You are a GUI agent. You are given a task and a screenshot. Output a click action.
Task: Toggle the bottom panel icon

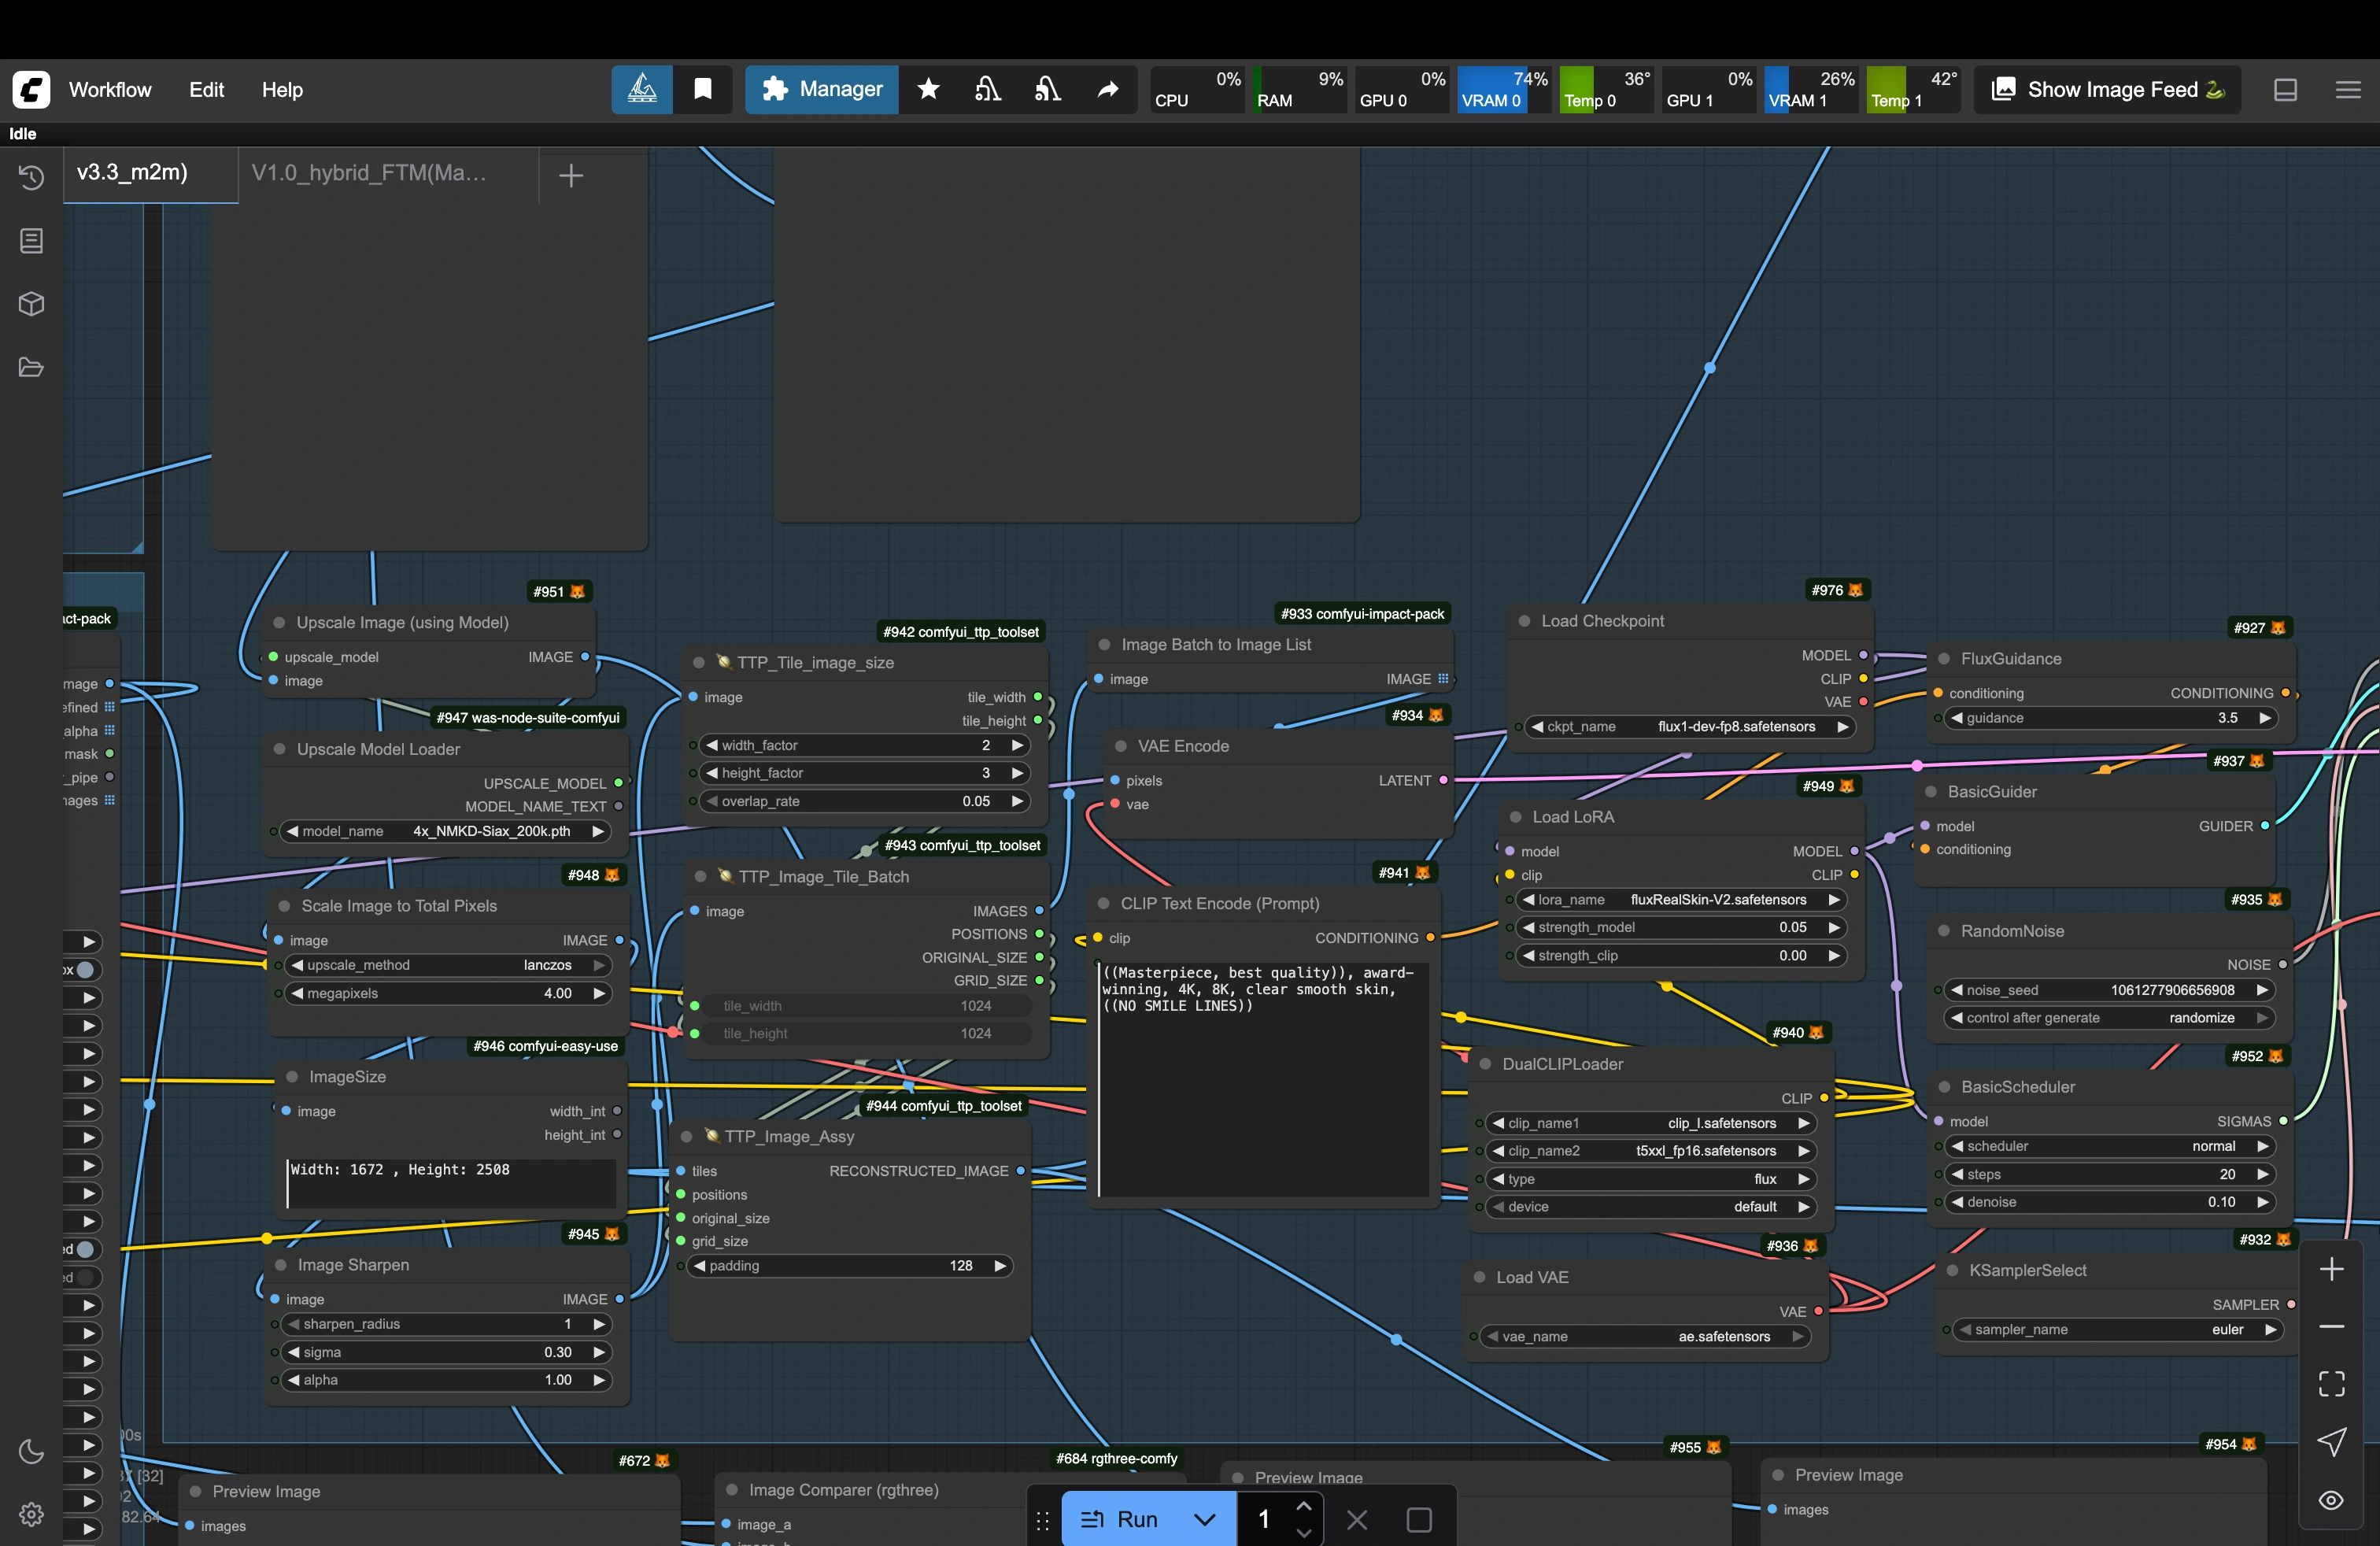2285,89
